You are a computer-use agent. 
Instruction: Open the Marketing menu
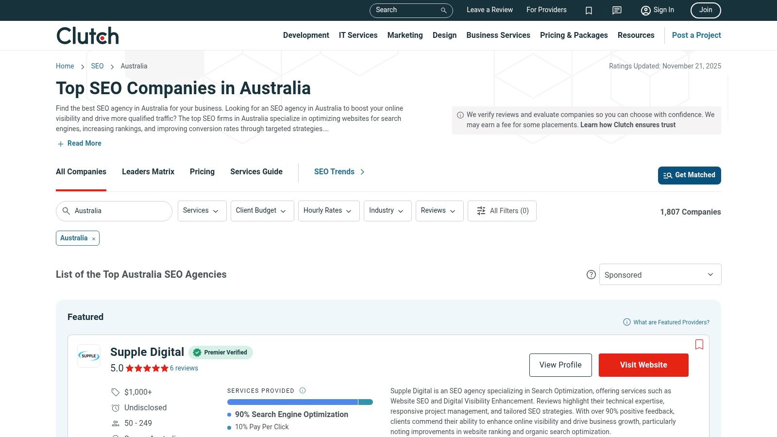(x=405, y=35)
